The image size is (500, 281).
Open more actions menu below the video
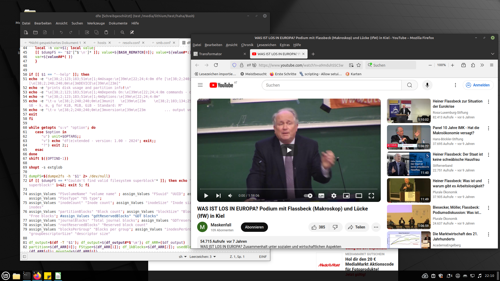(376, 227)
